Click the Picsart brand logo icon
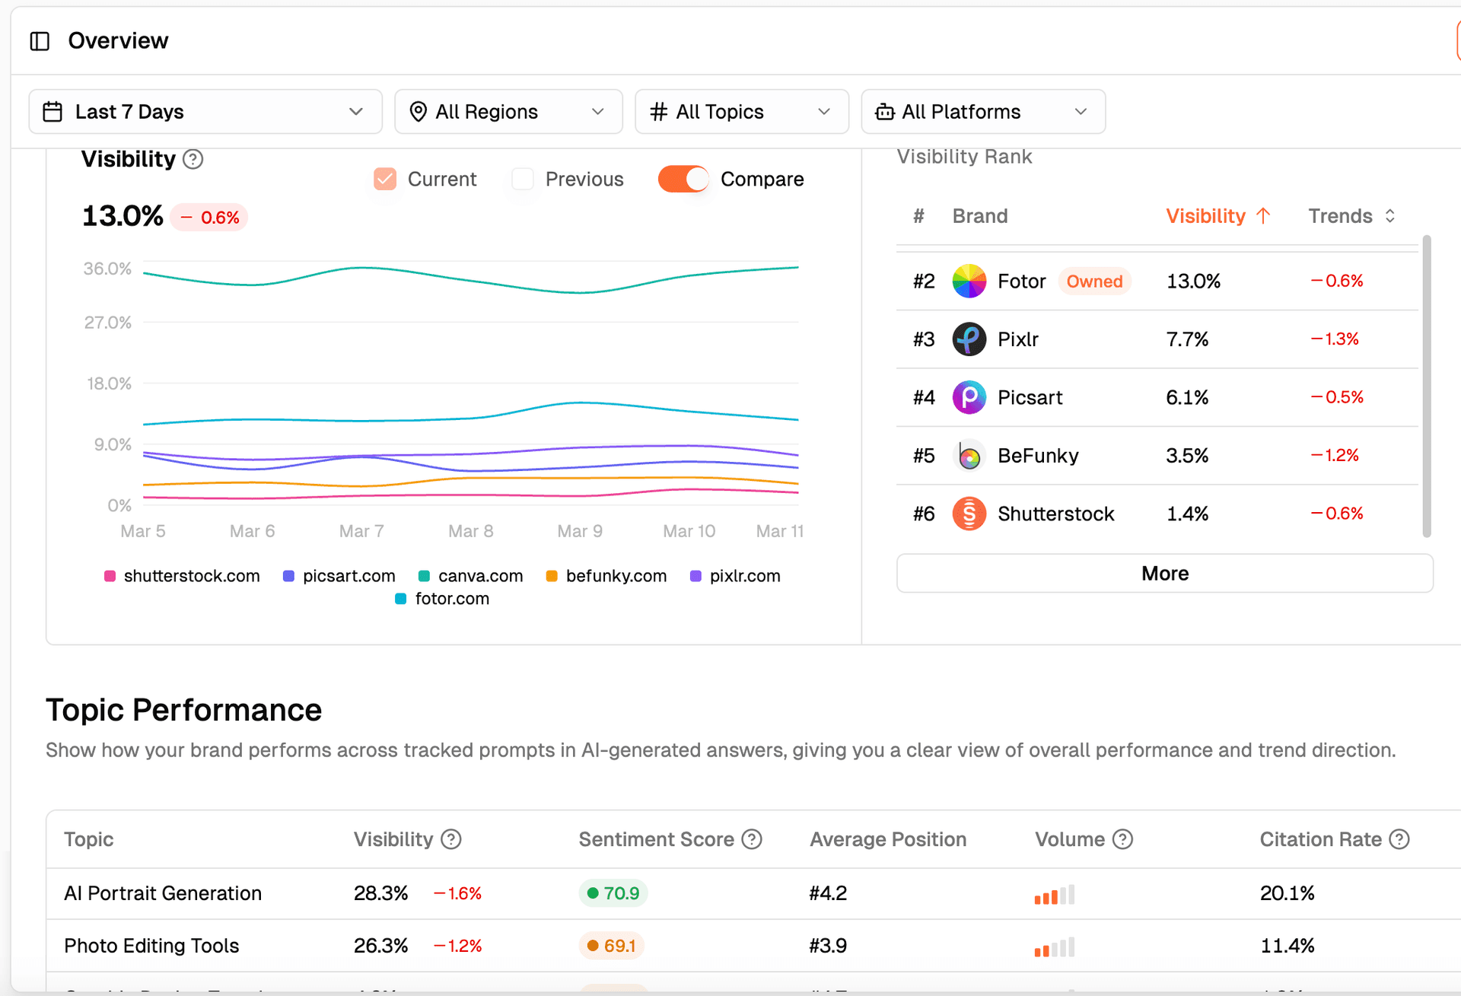This screenshot has width=1461, height=996. pyautogui.click(x=969, y=397)
